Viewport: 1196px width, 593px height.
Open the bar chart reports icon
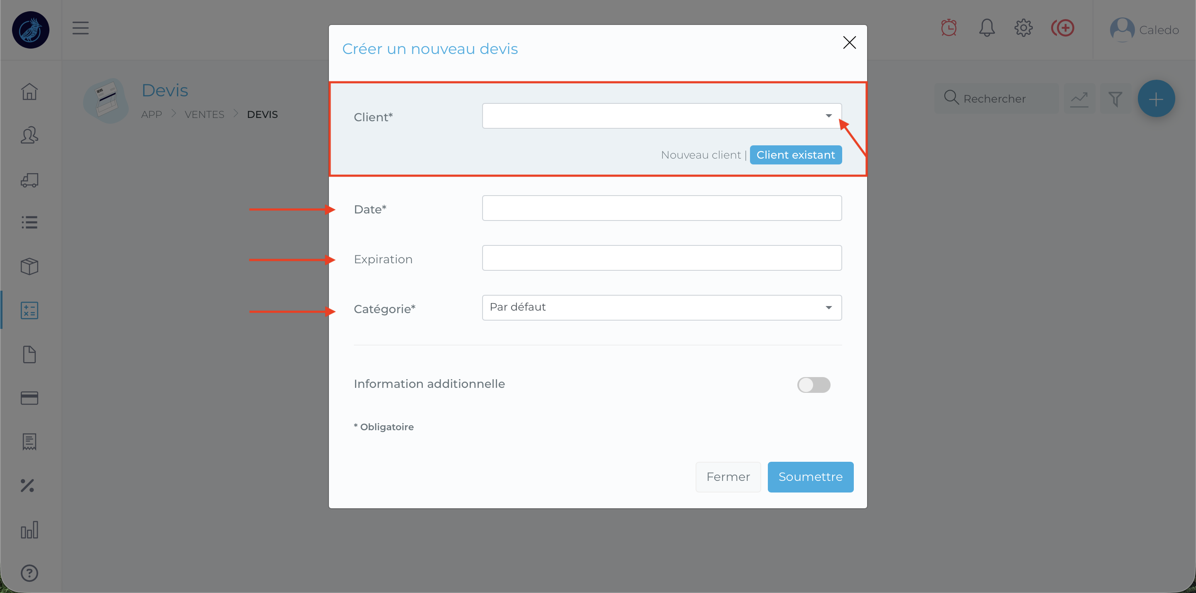pyautogui.click(x=29, y=530)
